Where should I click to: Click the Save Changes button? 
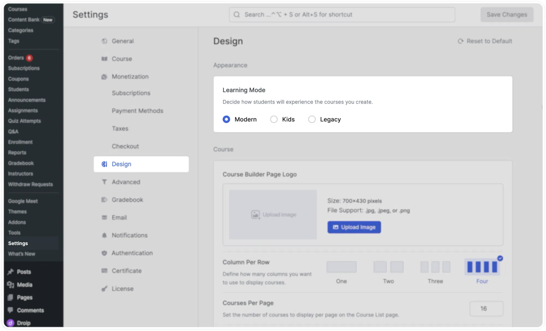(x=507, y=14)
